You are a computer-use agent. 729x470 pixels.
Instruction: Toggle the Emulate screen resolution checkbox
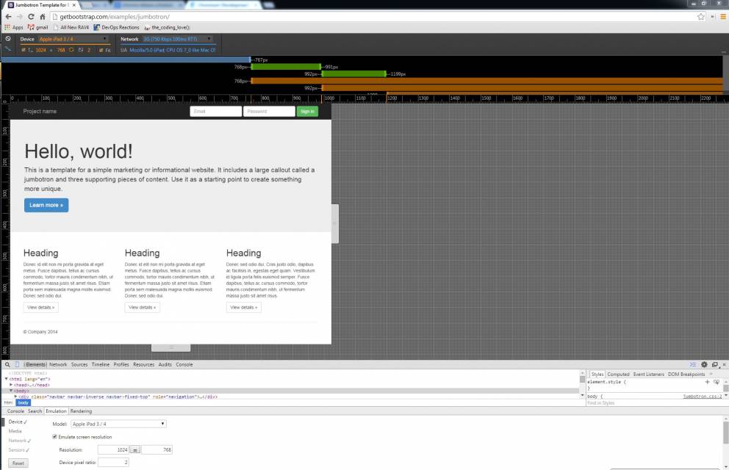coord(54,436)
